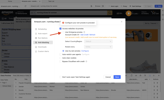
Task: Open the Amazon Cart icon
Action: 155,13
